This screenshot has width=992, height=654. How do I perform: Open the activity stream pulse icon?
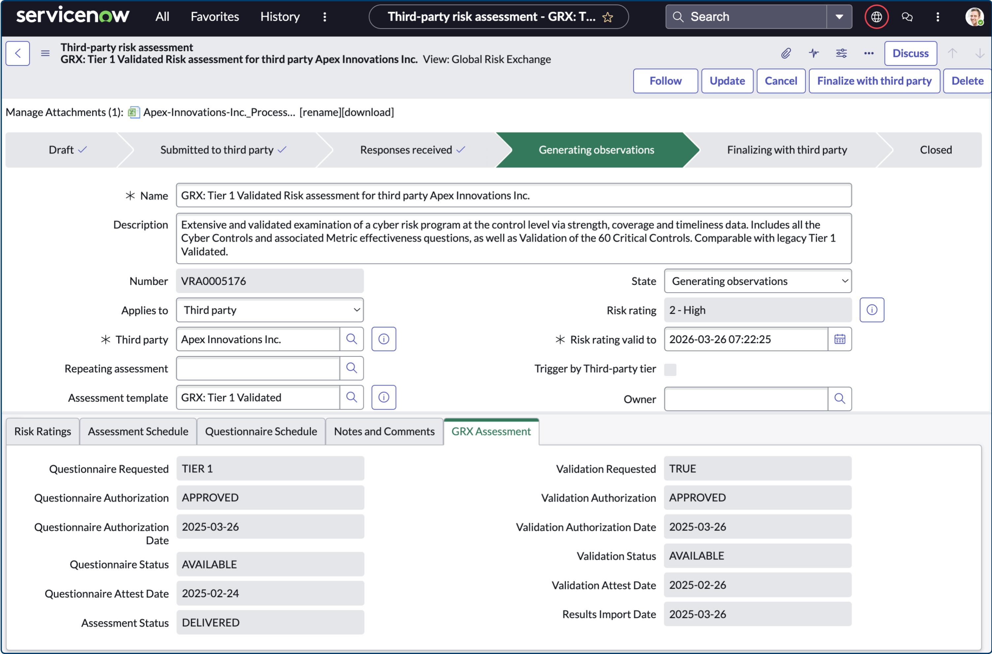[814, 54]
